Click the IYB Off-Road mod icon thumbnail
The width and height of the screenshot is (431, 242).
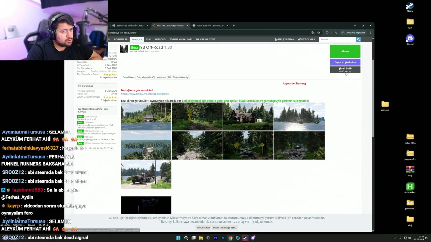coord(124,49)
